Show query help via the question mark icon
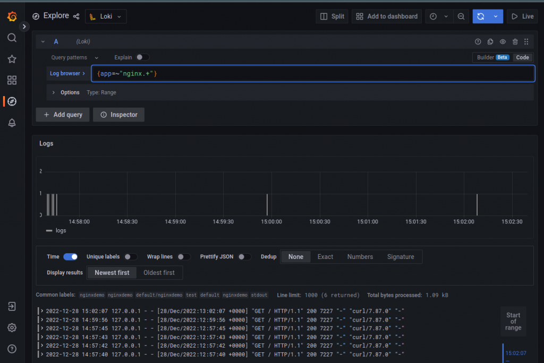The image size is (544, 363). click(478, 41)
